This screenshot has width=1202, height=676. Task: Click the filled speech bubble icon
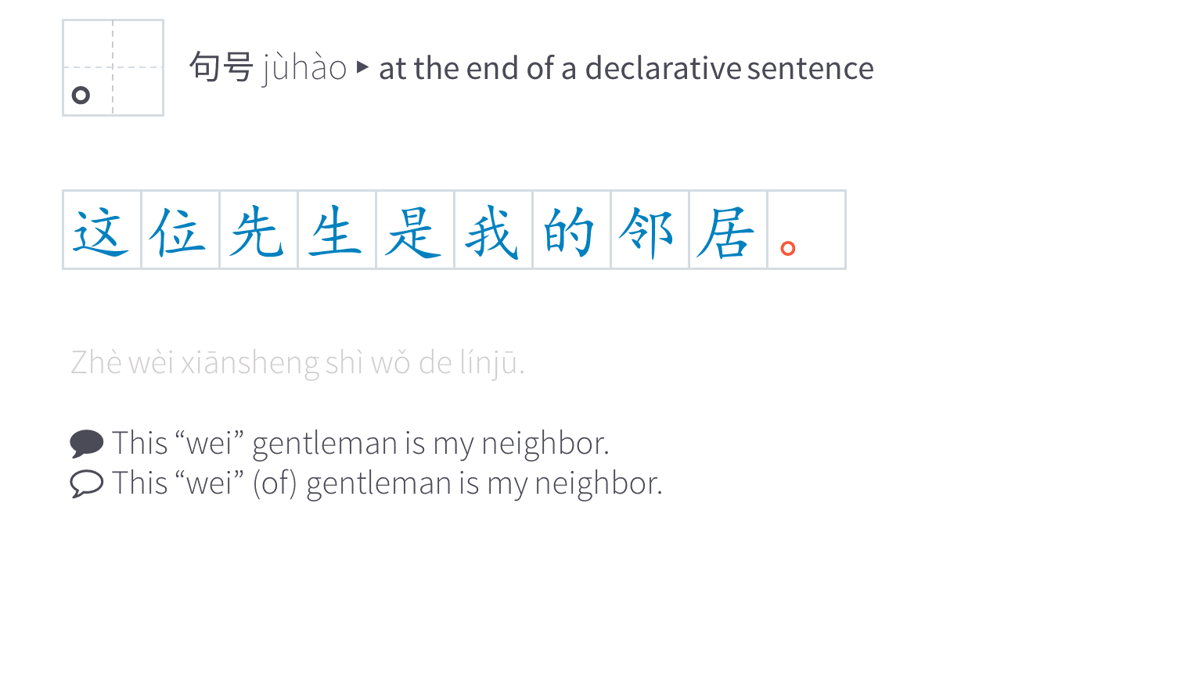tap(86, 444)
